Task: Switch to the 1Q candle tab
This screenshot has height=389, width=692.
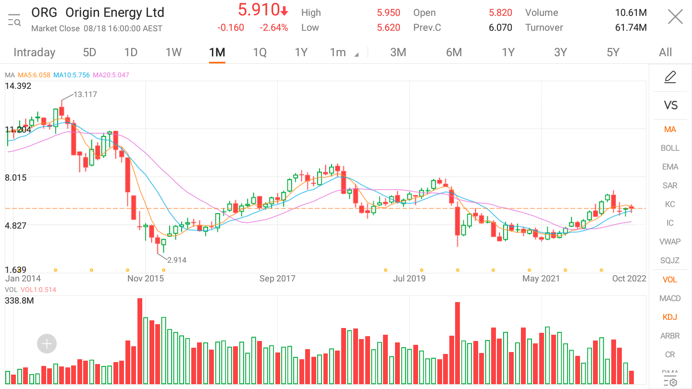Action: [260, 52]
